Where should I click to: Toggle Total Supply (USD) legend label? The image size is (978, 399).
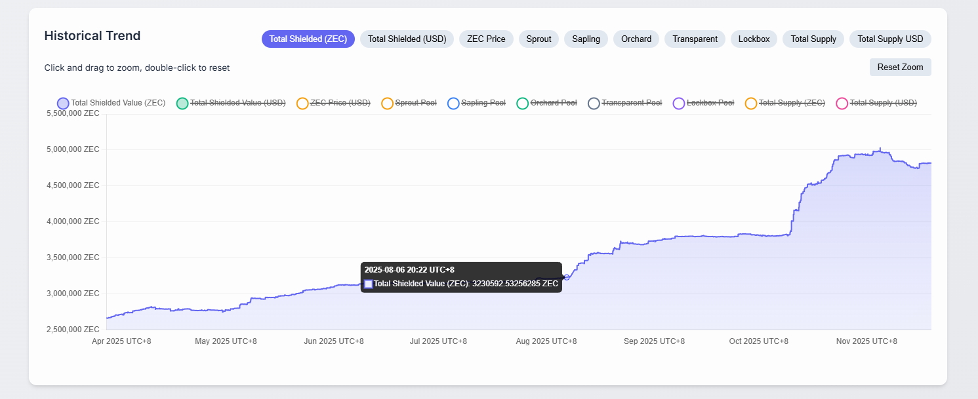click(x=883, y=103)
